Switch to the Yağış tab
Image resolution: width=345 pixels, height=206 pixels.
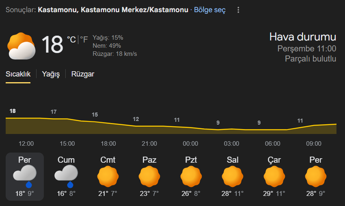pyautogui.click(x=51, y=74)
